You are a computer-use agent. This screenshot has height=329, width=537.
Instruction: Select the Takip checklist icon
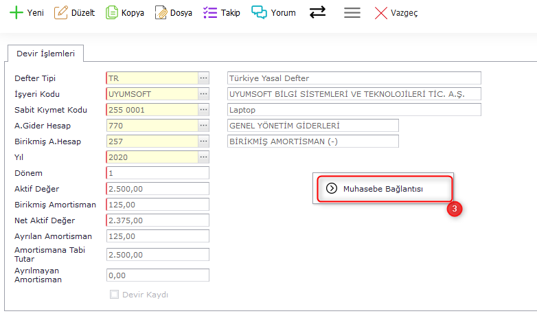point(210,12)
